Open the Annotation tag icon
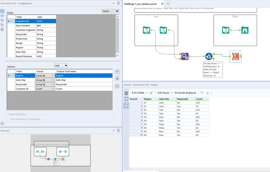The image size is (270, 172). (x=2, y=25)
